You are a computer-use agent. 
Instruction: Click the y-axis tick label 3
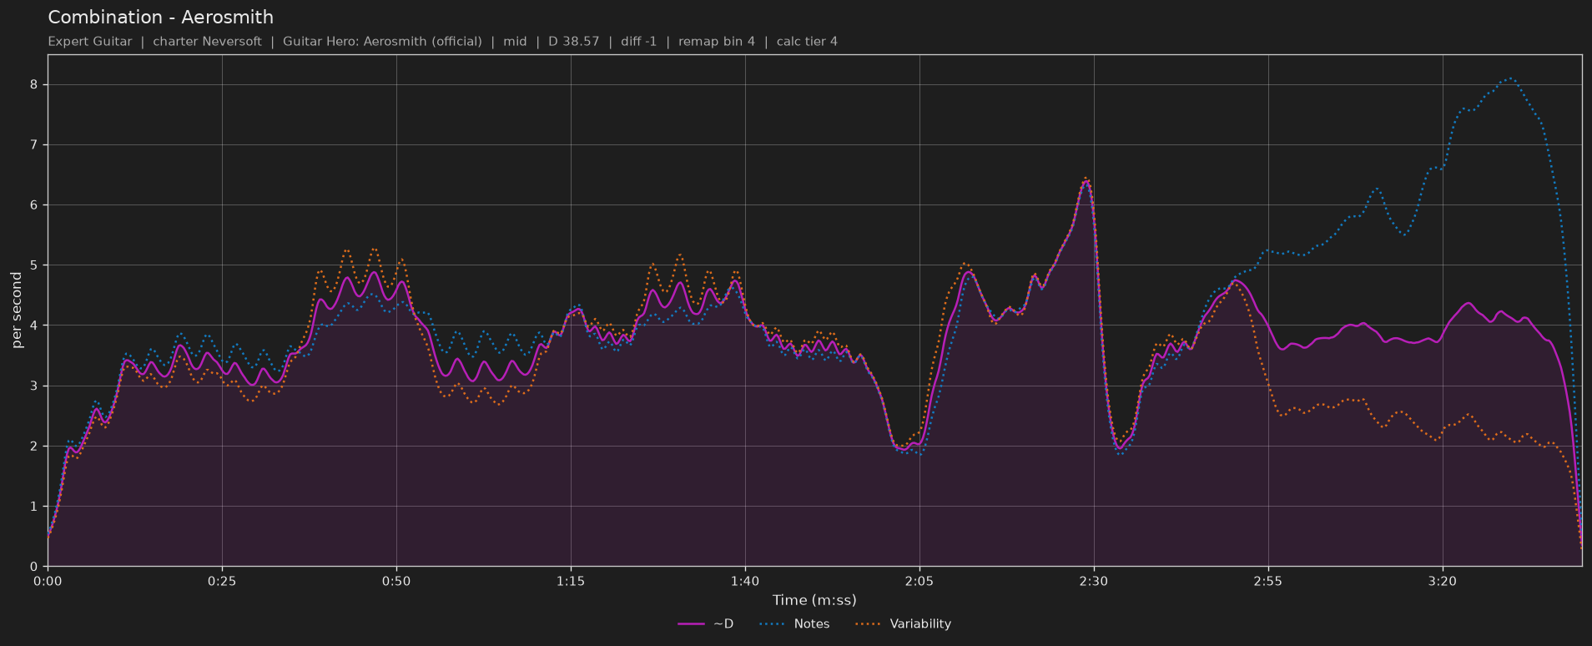click(x=34, y=386)
